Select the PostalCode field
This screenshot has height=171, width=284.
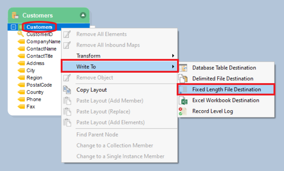[x=39, y=85]
